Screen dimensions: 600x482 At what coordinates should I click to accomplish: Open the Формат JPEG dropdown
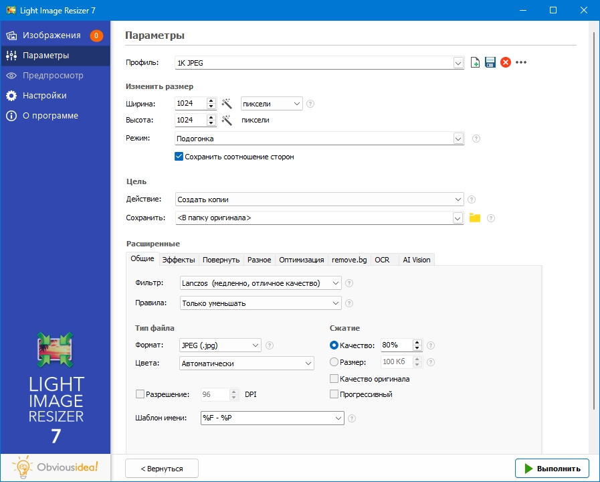coord(220,345)
